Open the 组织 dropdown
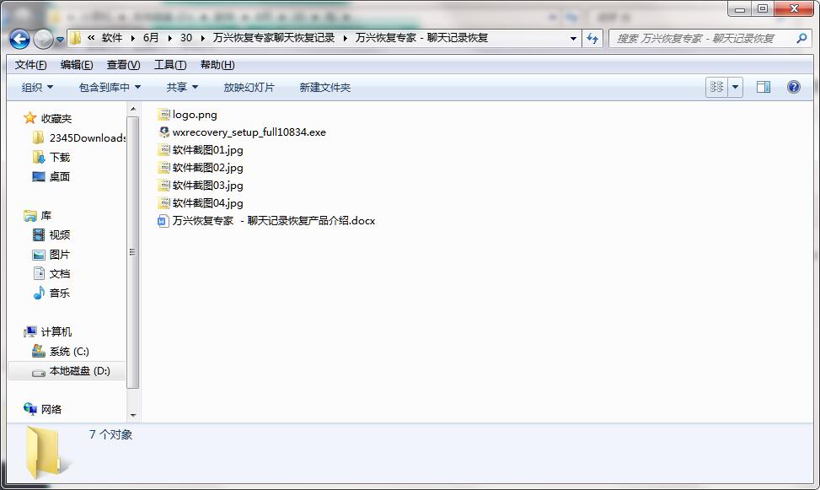The width and height of the screenshot is (820, 490). [37, 88]
